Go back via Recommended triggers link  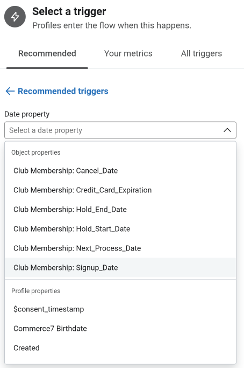point(63,91)
